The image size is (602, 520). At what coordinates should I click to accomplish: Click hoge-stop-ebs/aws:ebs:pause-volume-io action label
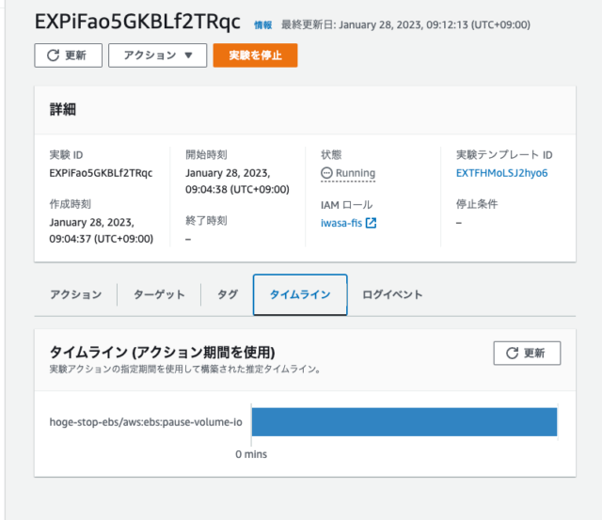(146, 422)
